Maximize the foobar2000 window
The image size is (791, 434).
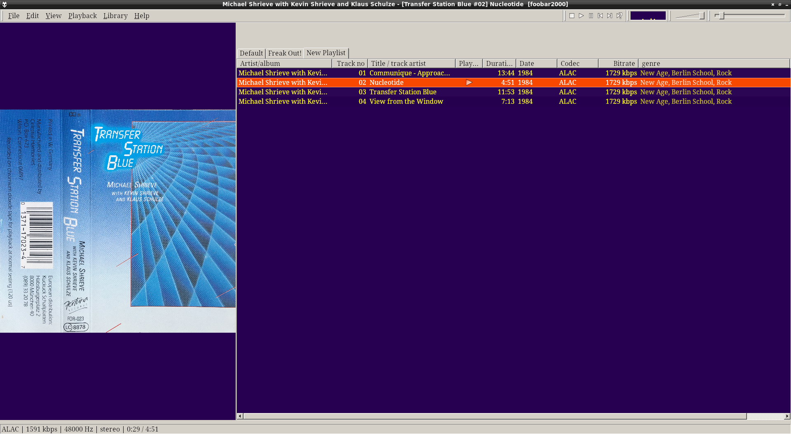[780, 4]
